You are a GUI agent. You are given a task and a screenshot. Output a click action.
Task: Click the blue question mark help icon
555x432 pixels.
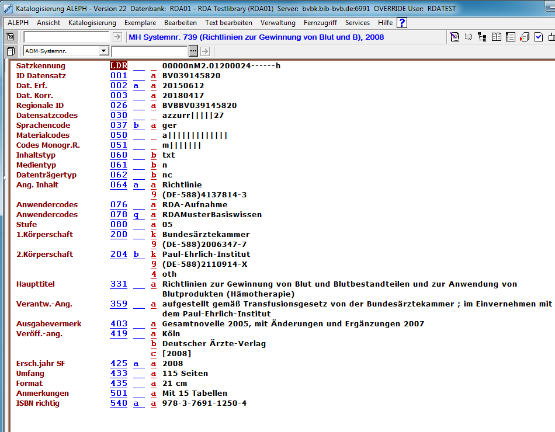point(401,23)
